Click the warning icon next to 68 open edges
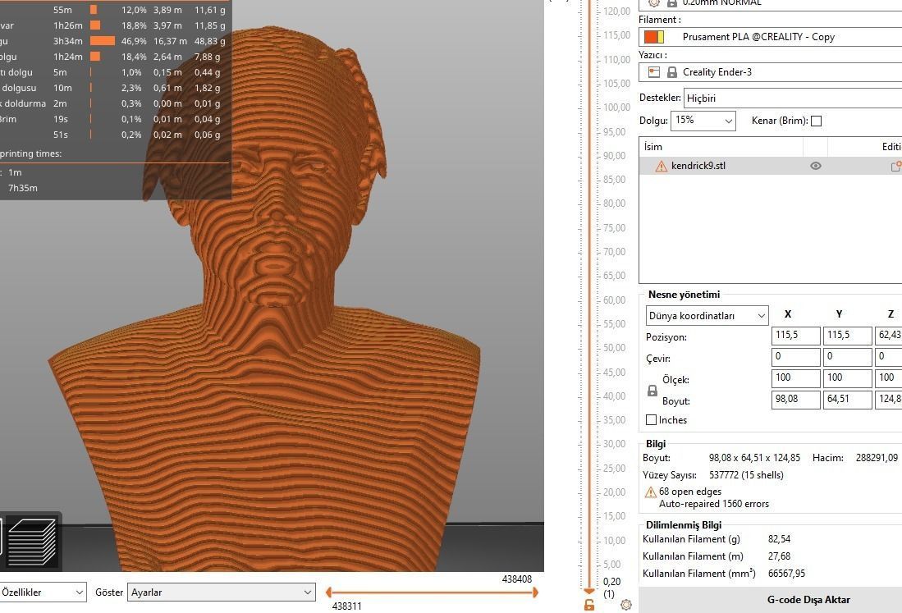The image size is (902, 613). 650,492
